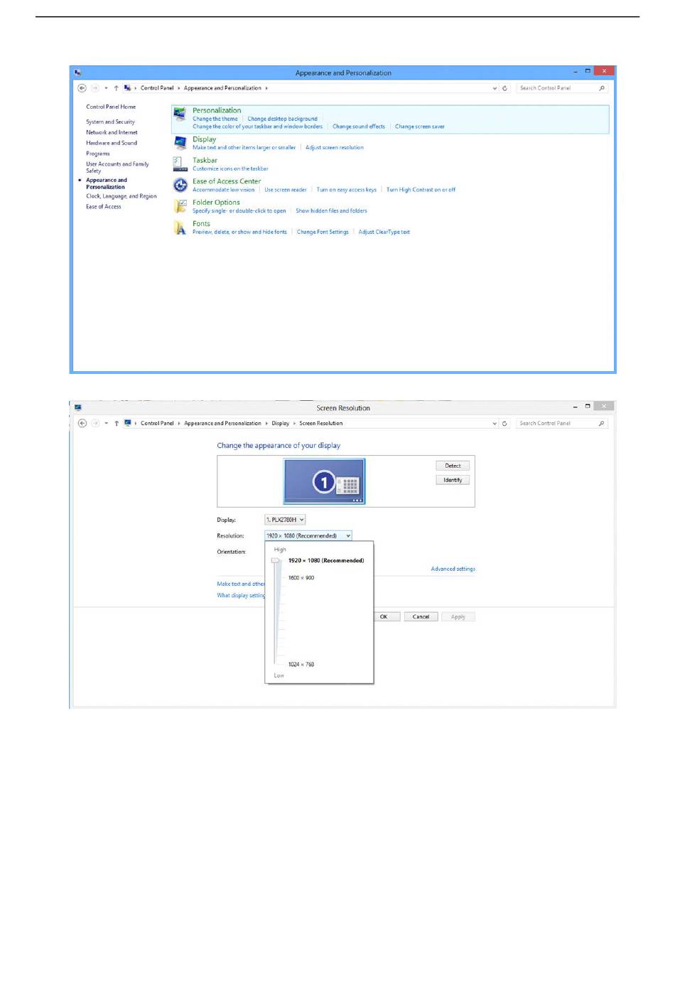The image size is (675, 1001).
Task: Click the Fonts category icon
Action: (180, 227)
